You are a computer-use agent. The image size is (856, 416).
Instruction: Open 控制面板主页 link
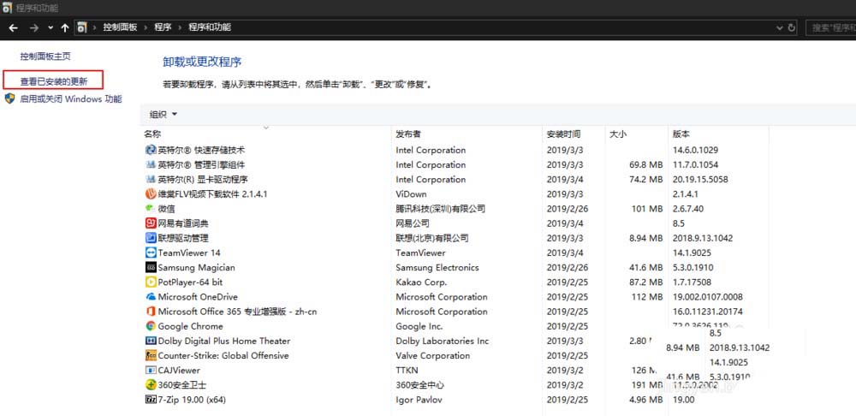point(45,56)
